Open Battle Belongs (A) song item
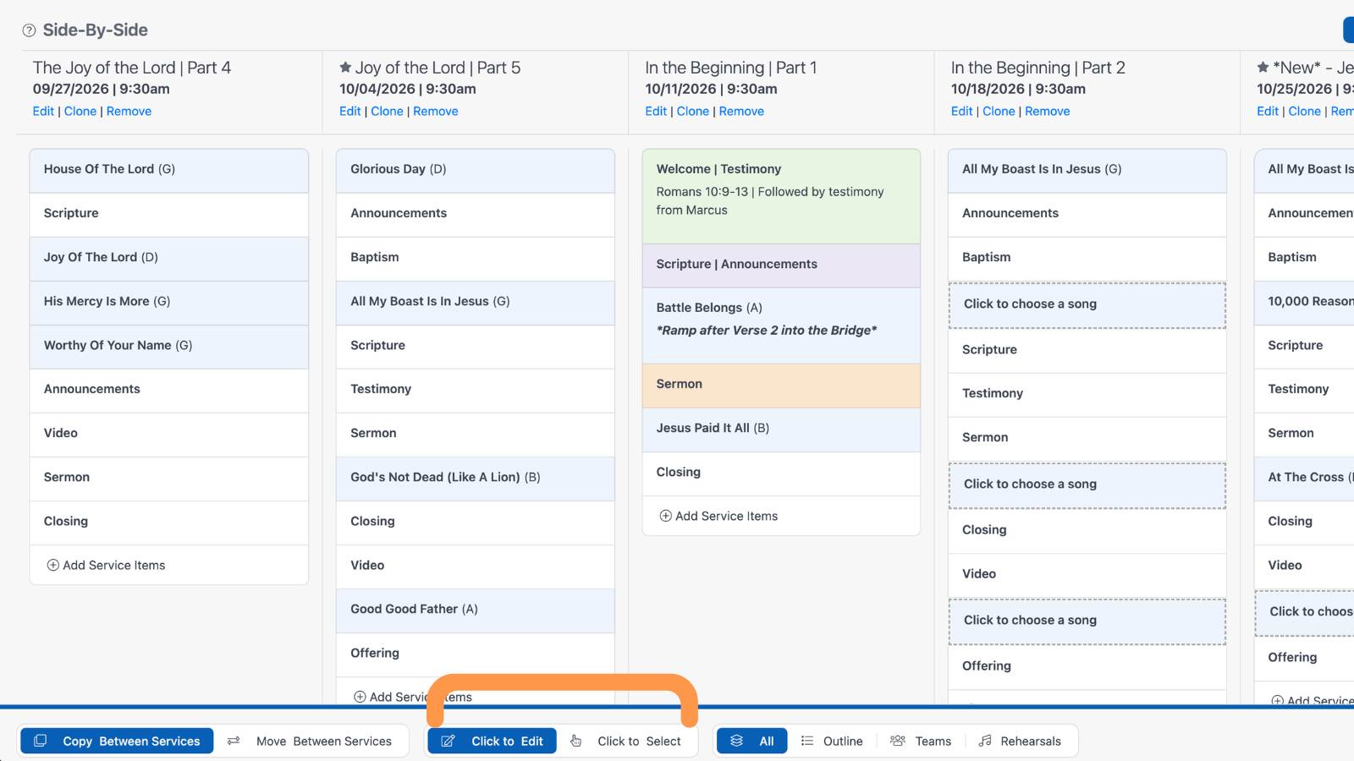Viewport: 1354px width, 761px height. (781, 326)
